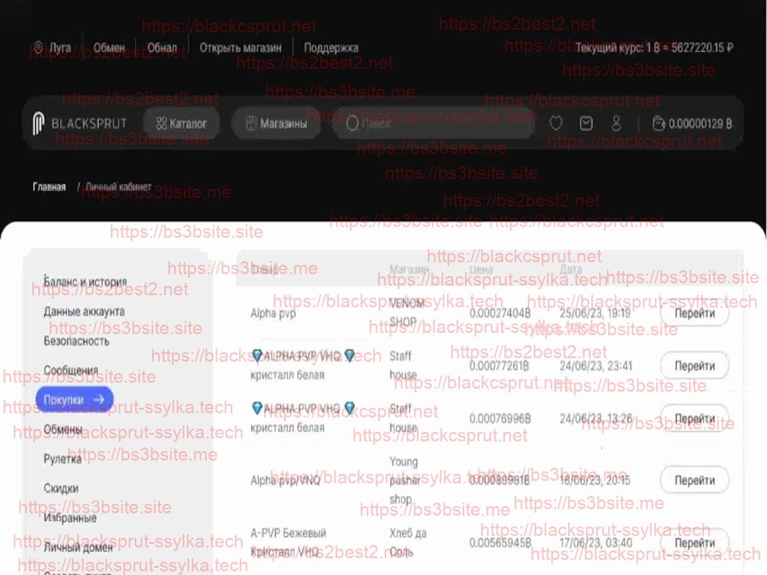This screenshot has height=575, width=767.
Task: Select the Покупки sidebar item
Action: pyautogui.click(x=74, y=400)
